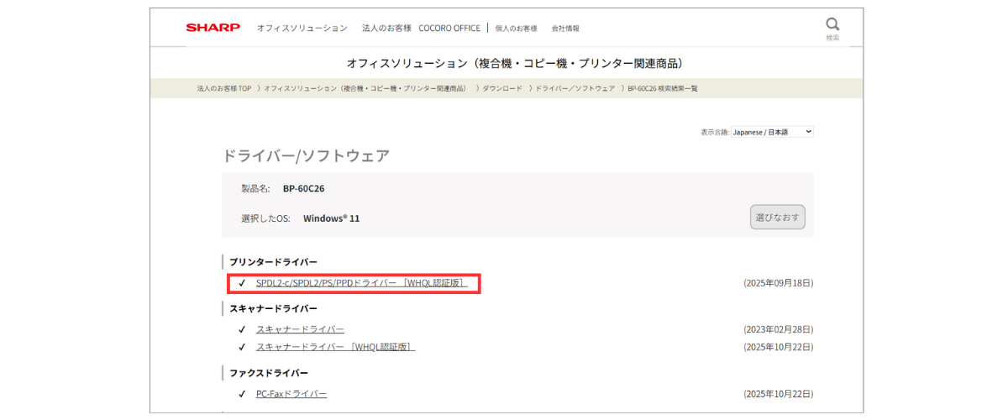The height and width of the screenshot is (420, 1008).
Task: Open the search magnifier icon
Action: point(832,24)
